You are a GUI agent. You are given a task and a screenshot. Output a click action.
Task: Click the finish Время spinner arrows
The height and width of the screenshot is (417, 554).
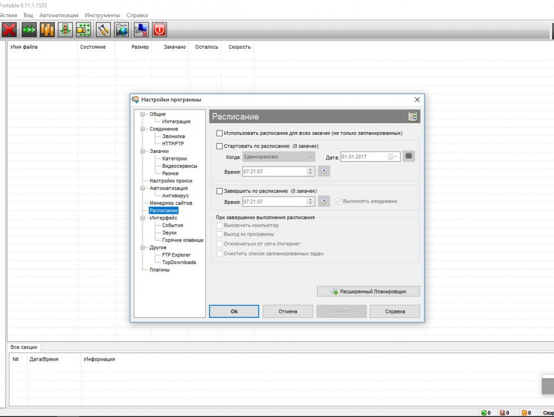pyautogui.click(x=310, y=201)
